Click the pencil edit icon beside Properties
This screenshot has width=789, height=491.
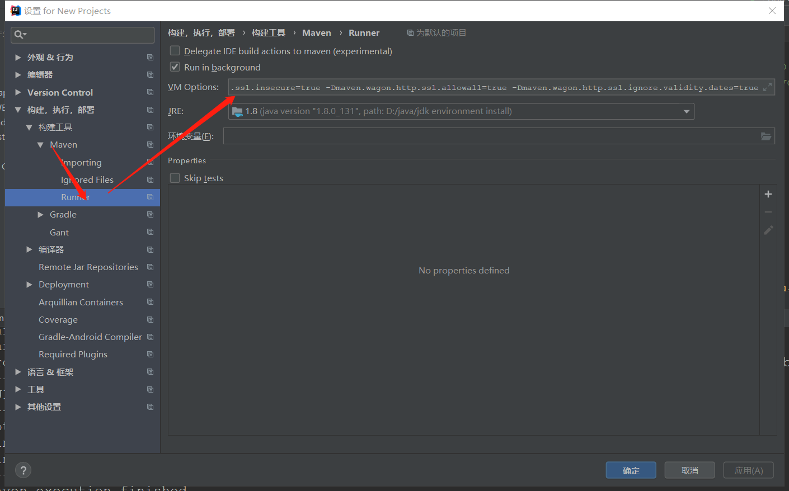(x=768, y=230)
